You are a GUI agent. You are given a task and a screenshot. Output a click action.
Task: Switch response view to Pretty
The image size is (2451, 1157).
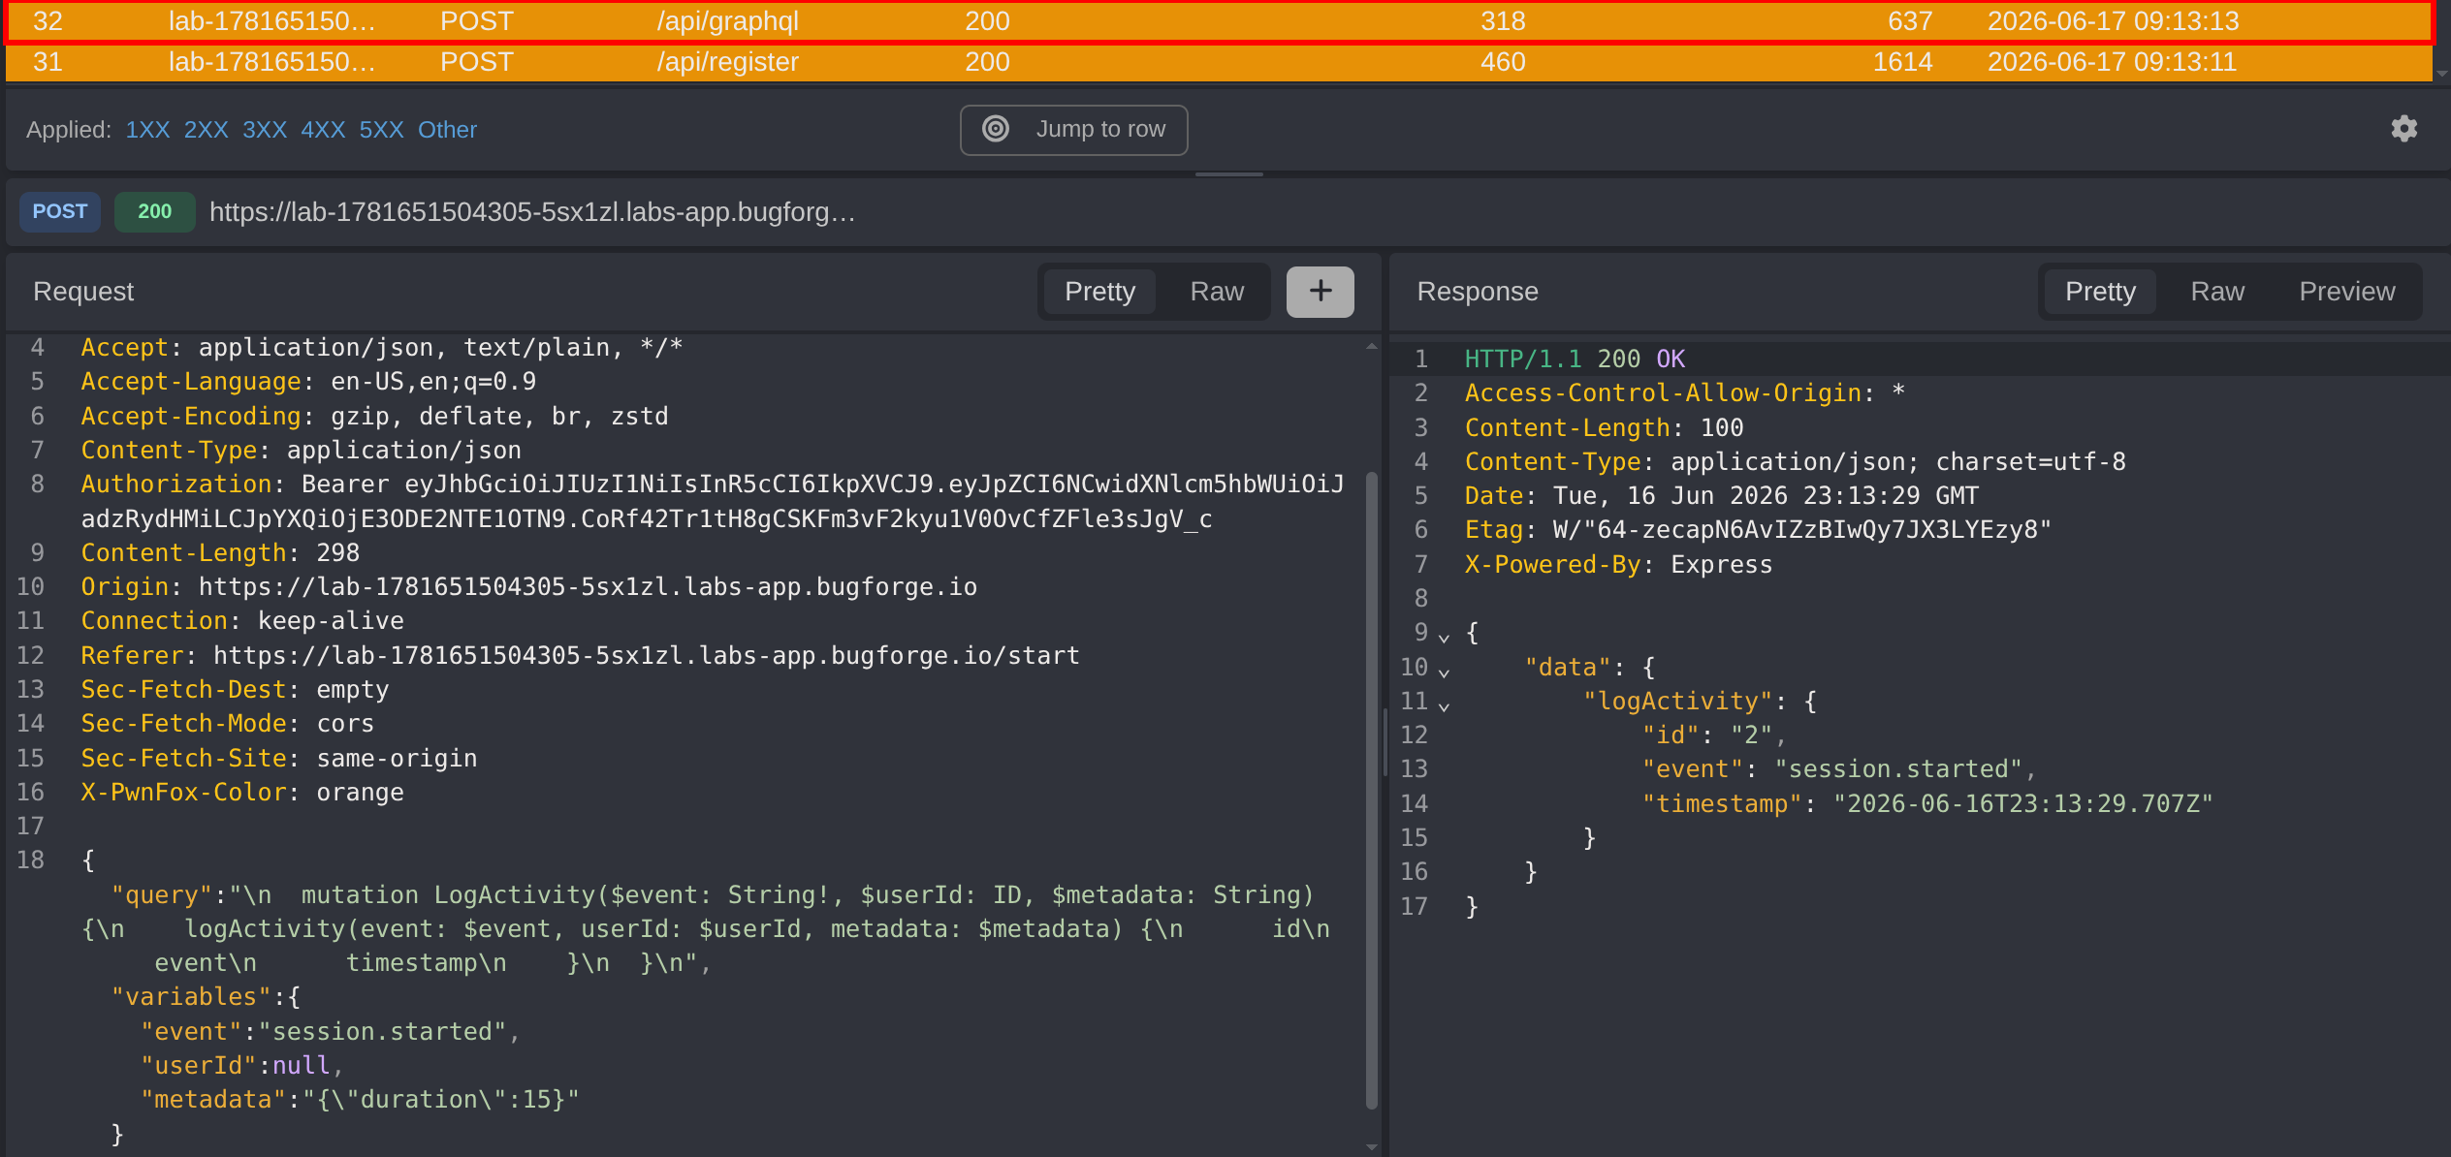[x=2100, y=292]
